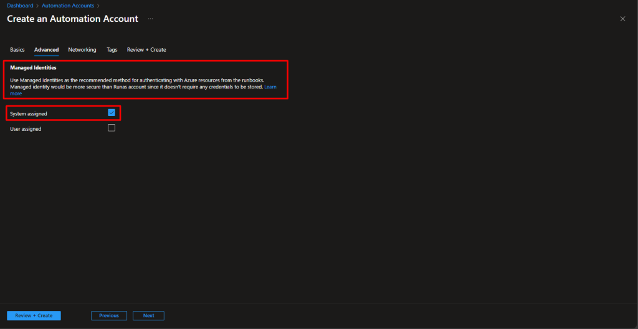Click the System assigned label text
Image resolution: width=638 pixels, height=329 pixels.
[29, 114]
